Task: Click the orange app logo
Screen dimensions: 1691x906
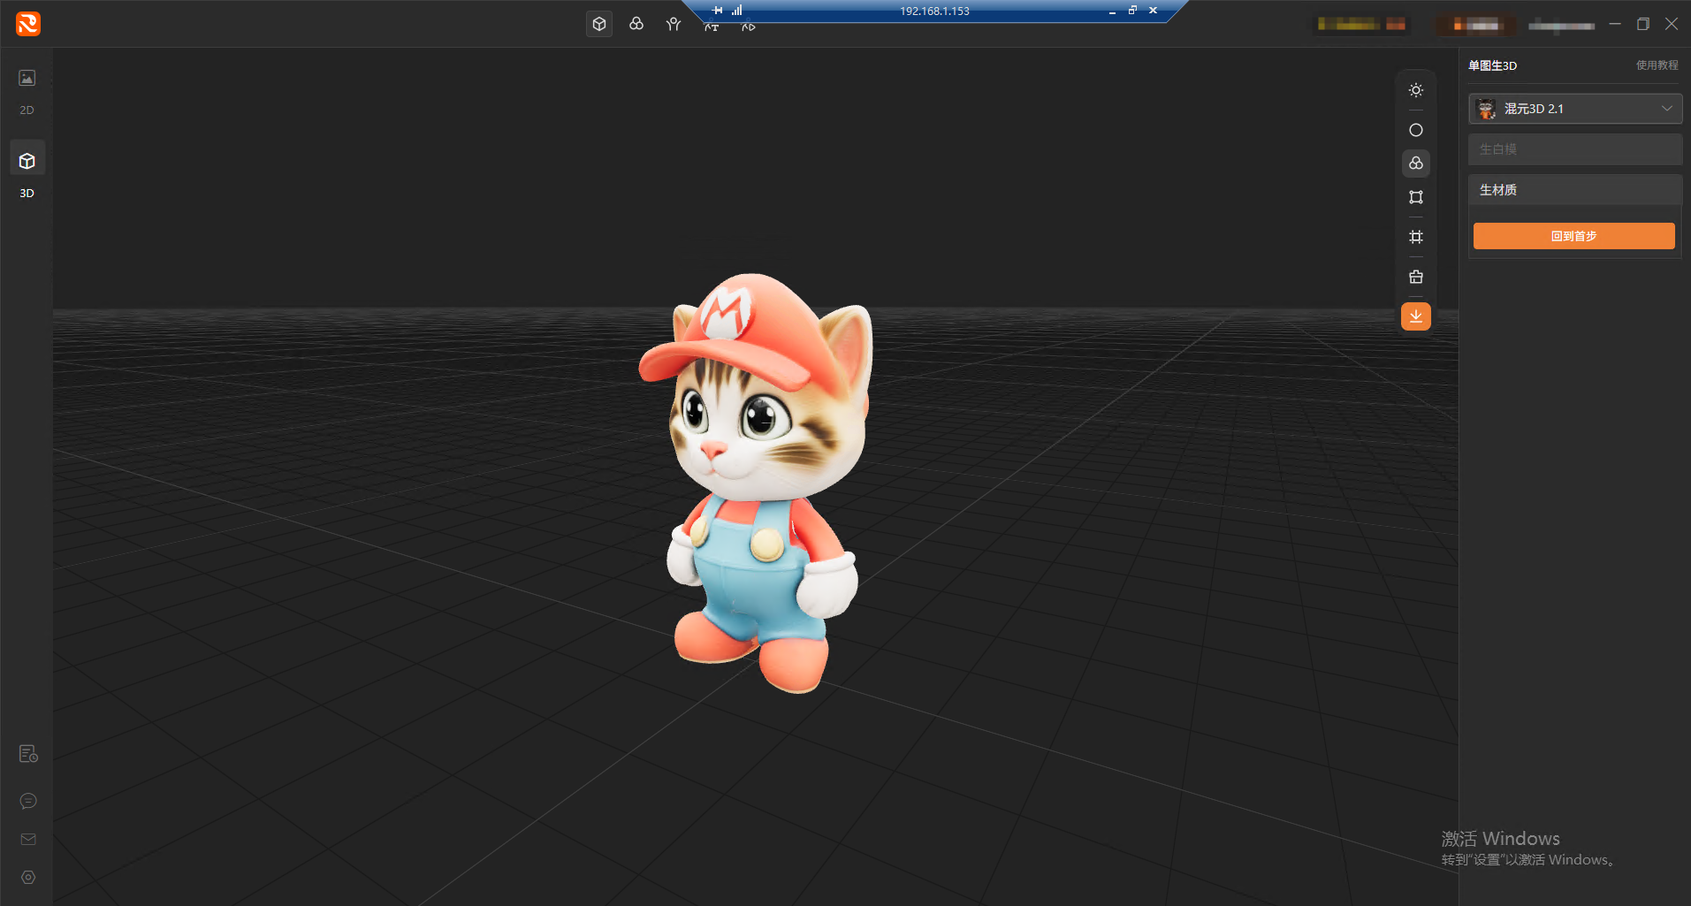Action: [x=28, y=24]
